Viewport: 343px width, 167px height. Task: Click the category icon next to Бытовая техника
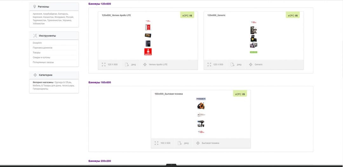click(x=198, y=143)
